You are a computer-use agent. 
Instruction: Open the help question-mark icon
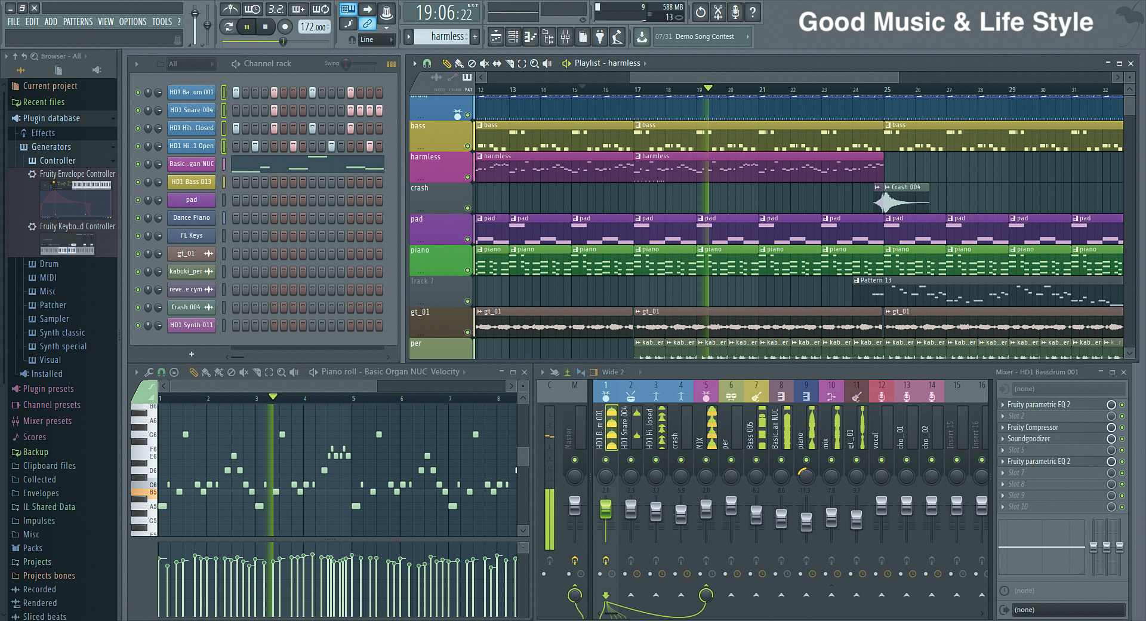[x=753, y=12]
